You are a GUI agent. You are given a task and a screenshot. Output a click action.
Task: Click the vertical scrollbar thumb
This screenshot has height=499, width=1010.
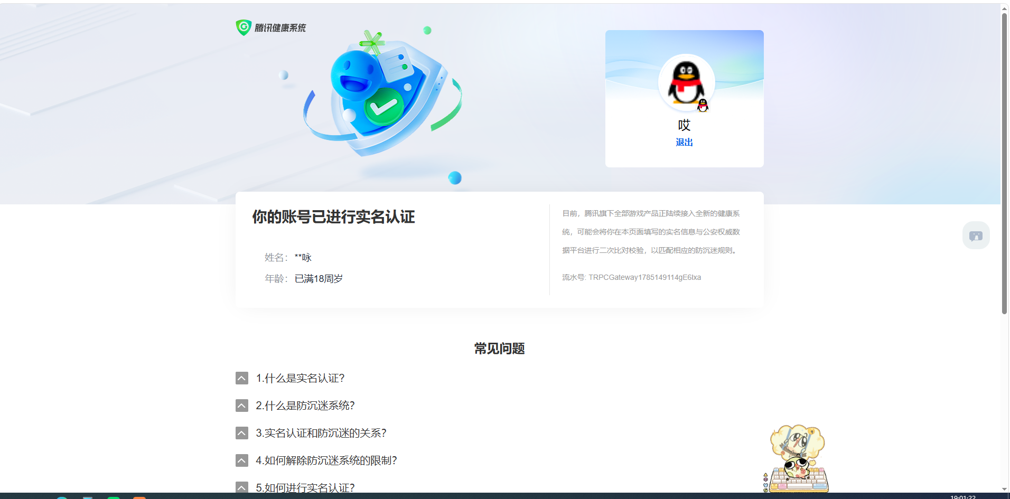point(1005,164)
